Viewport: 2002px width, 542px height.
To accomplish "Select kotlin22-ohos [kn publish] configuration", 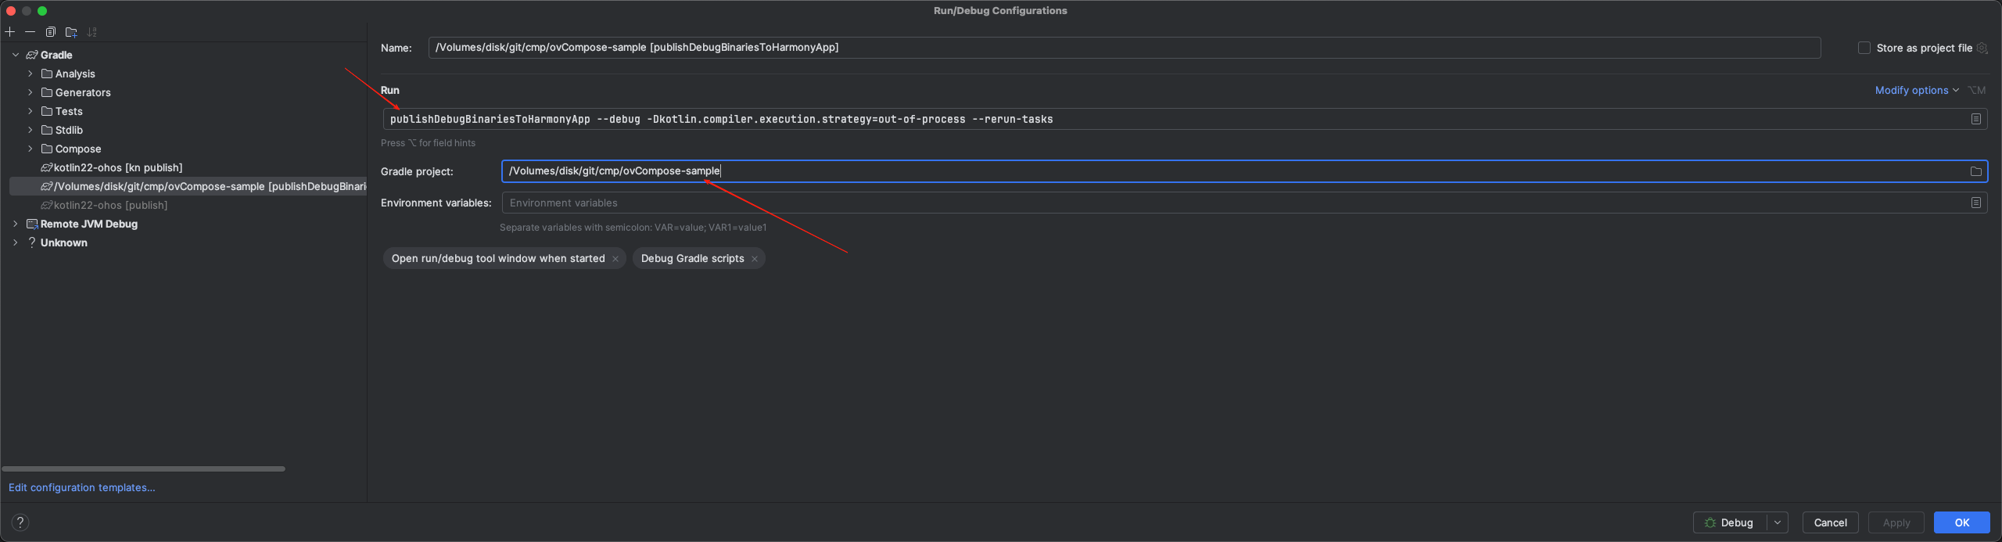I will 117,167.
